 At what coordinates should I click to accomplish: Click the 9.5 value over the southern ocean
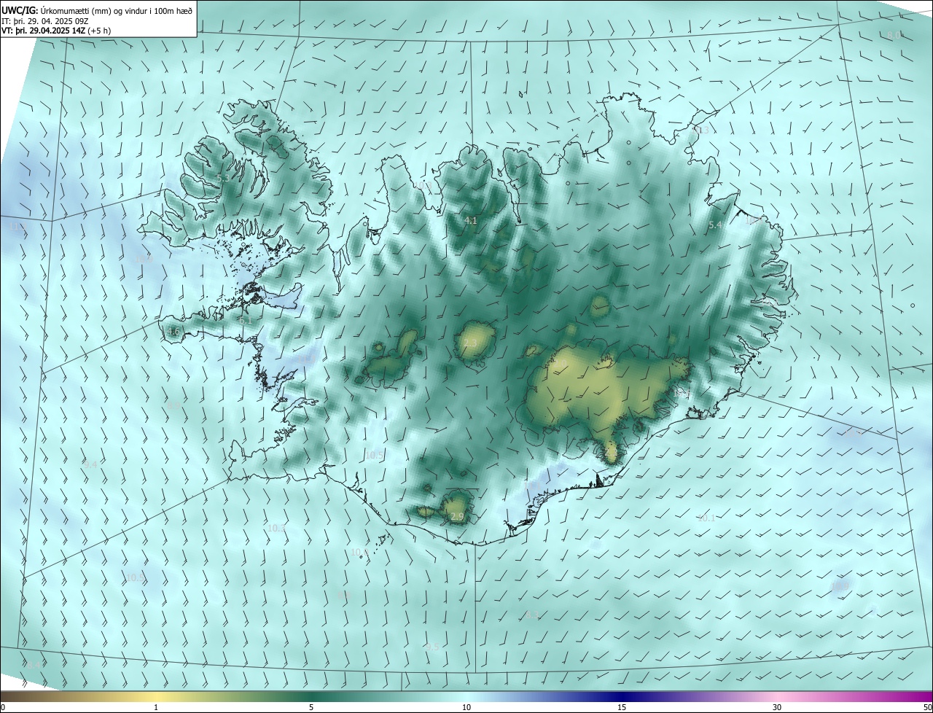click(432, 647)
